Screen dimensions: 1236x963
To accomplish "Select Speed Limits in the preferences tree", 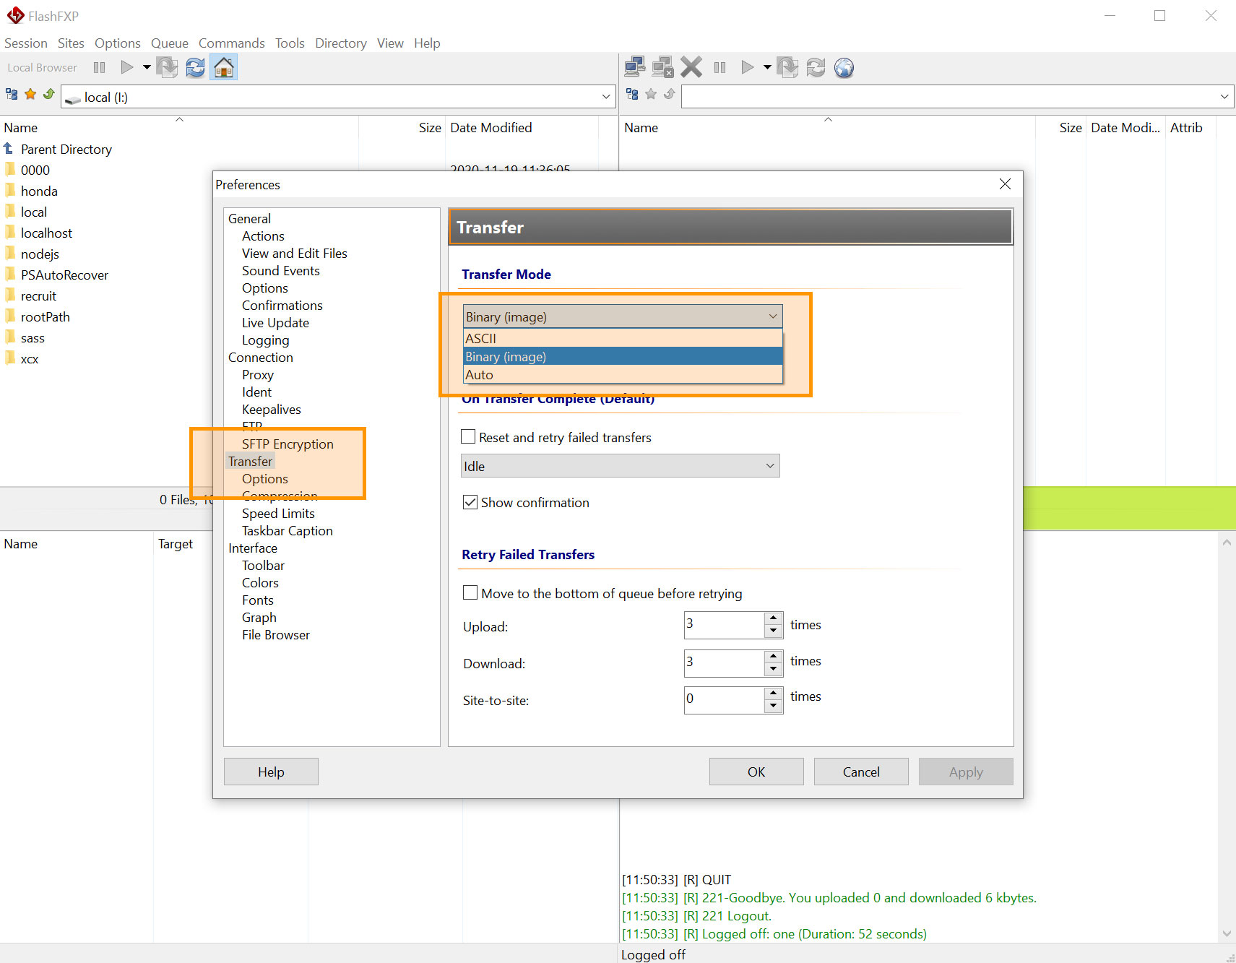I will (278, 513).
